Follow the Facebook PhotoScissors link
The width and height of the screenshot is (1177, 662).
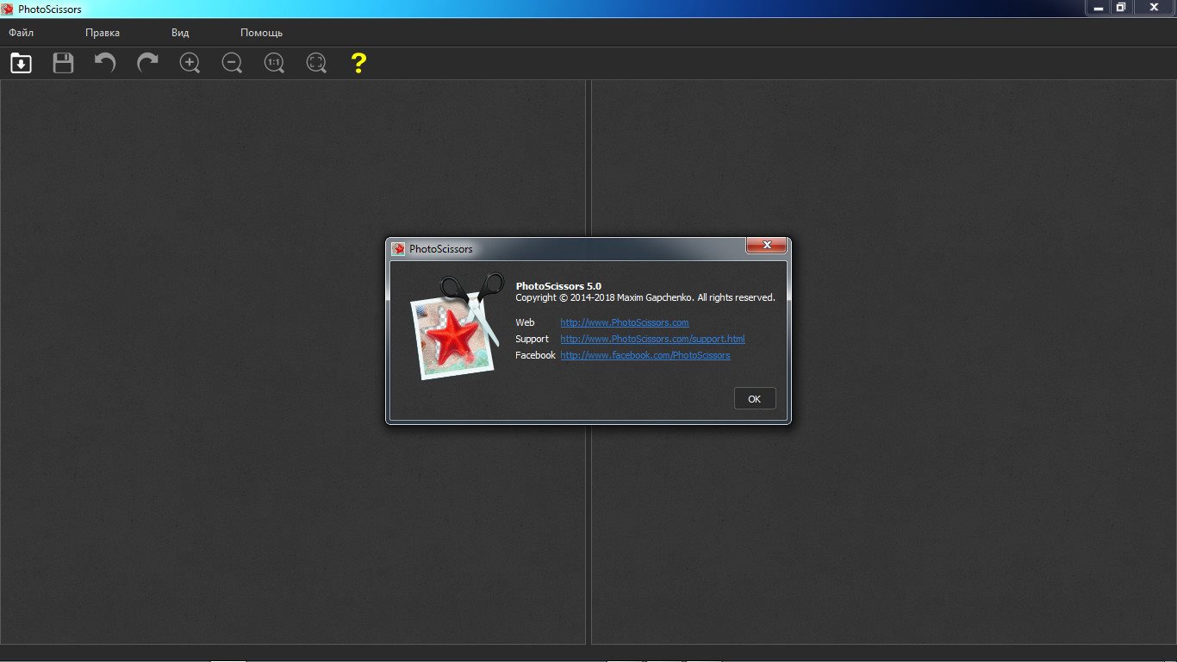pyautogui.click(x=645, y=355)
